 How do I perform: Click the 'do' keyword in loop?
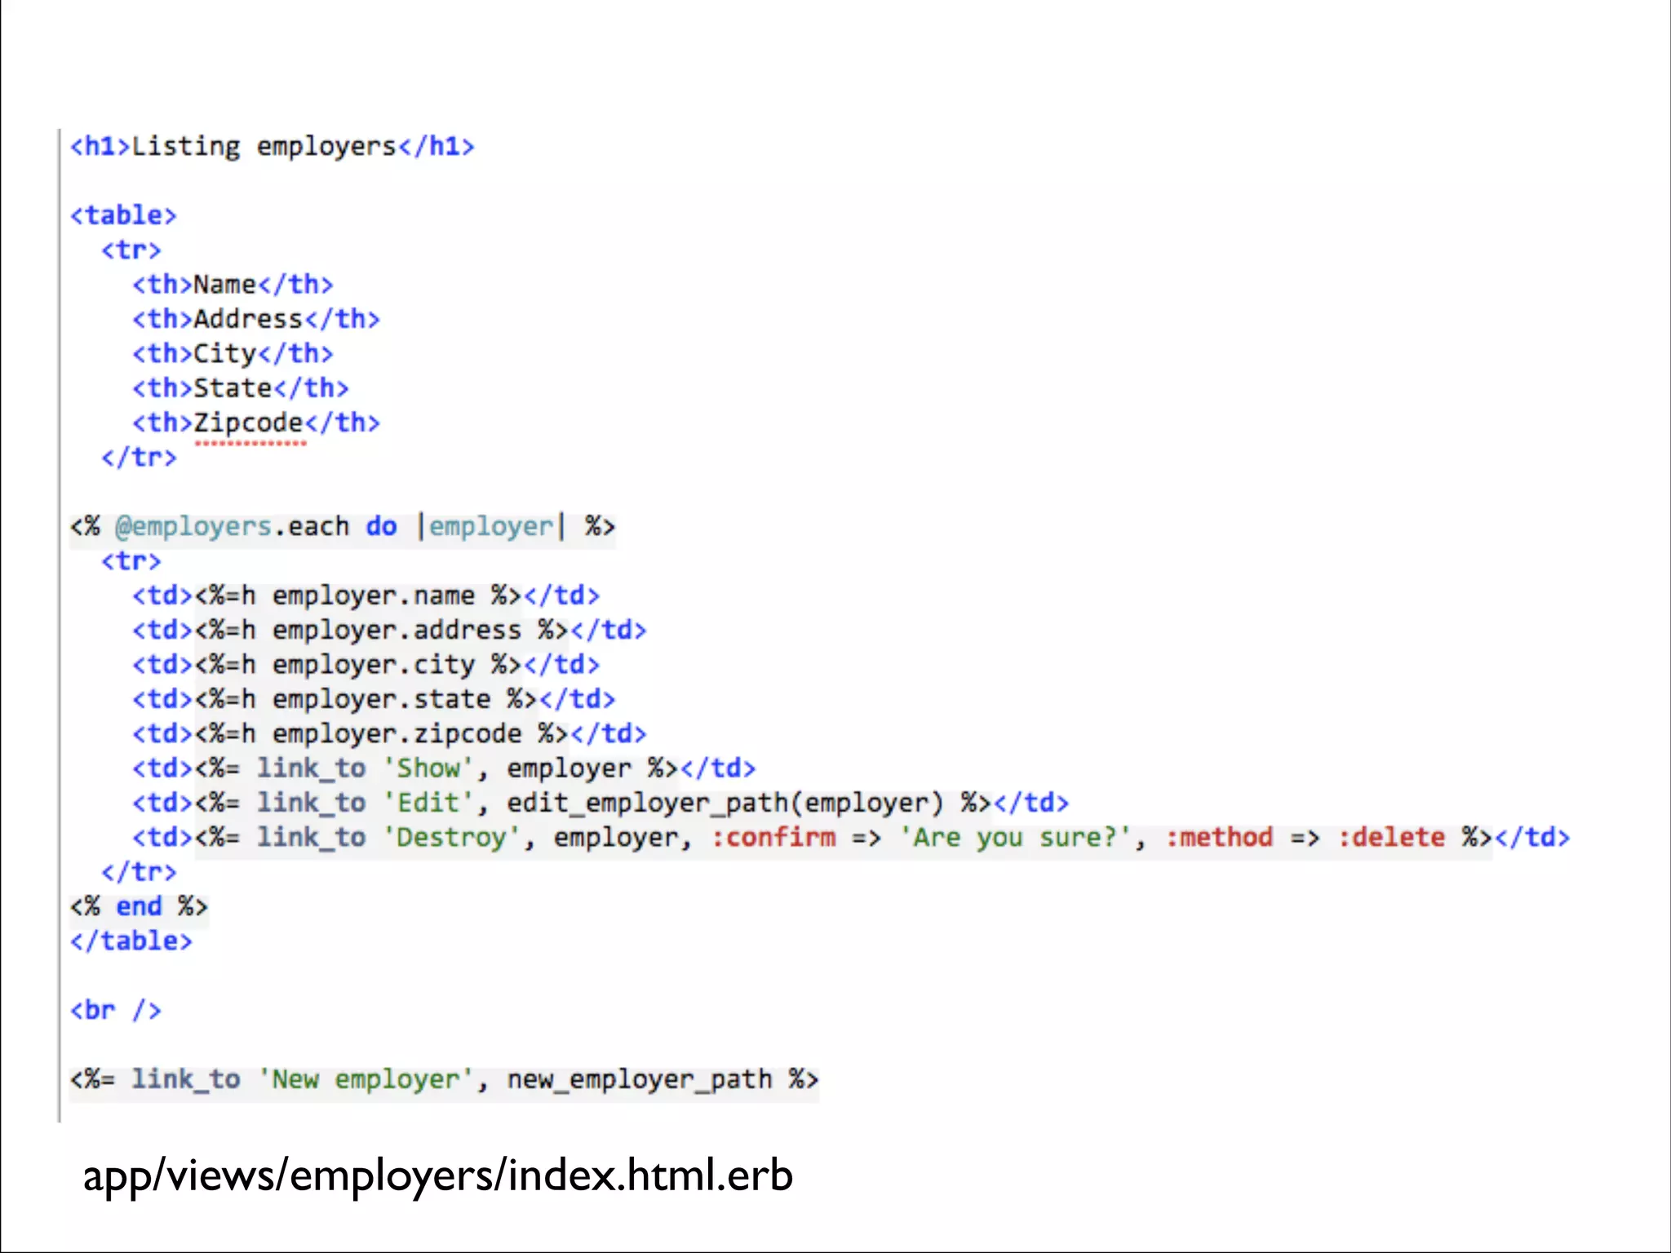[x=381, y=527]
